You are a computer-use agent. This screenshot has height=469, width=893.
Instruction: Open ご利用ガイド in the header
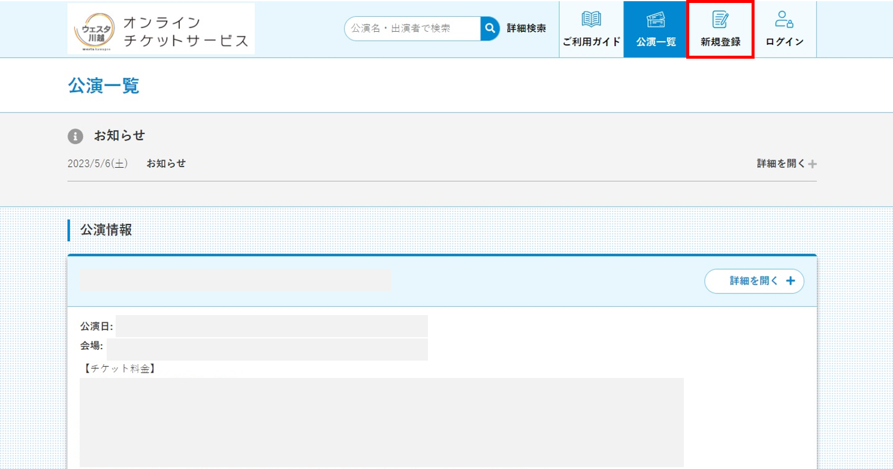[592, 29]
